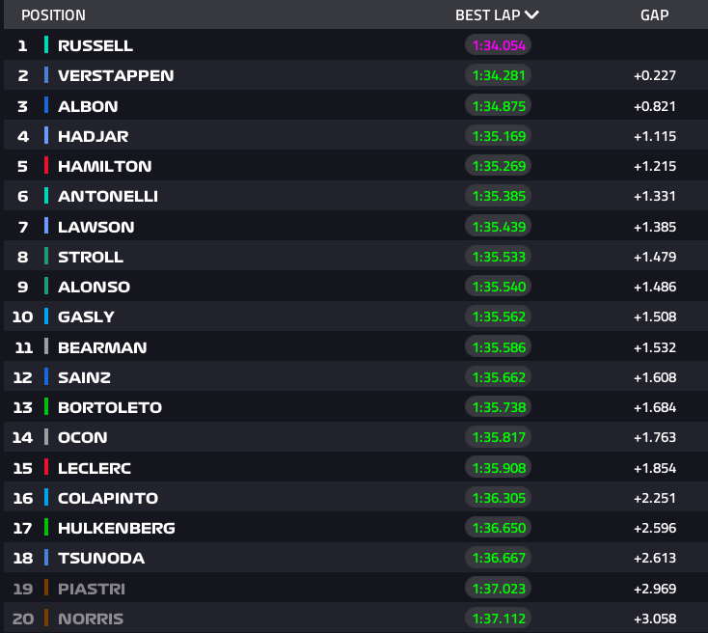
Task: Click Lawson's lap time 1:35.439
Action: pyautogui.click(x=498, y=227)
